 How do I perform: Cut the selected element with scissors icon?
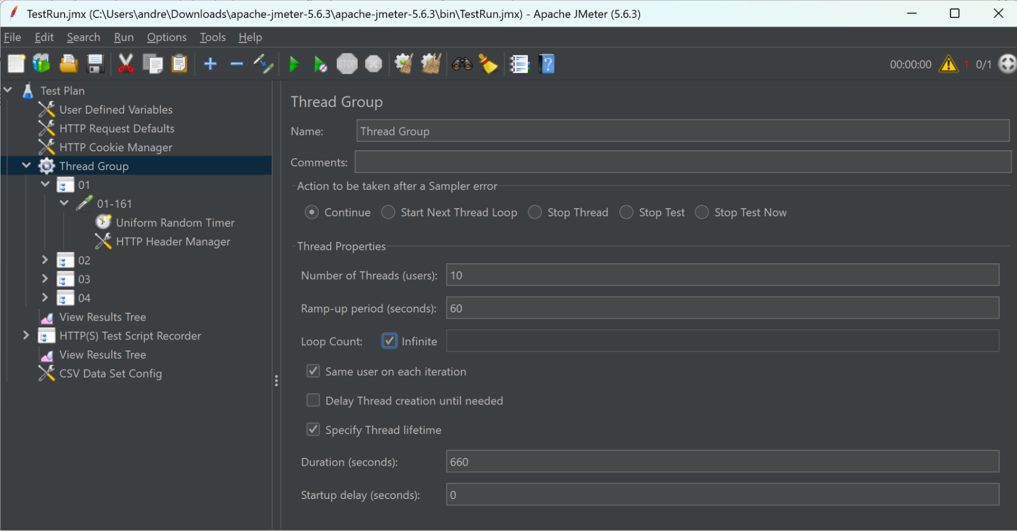tap(126, 64)
